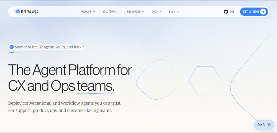
Task: Click the overlapping circles icon in Ask AI
Action: (x=269, y=125)
